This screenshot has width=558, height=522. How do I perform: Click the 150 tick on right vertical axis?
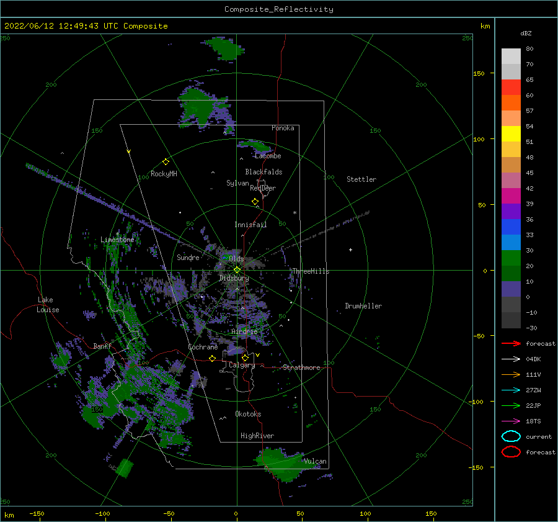[479, 73]
